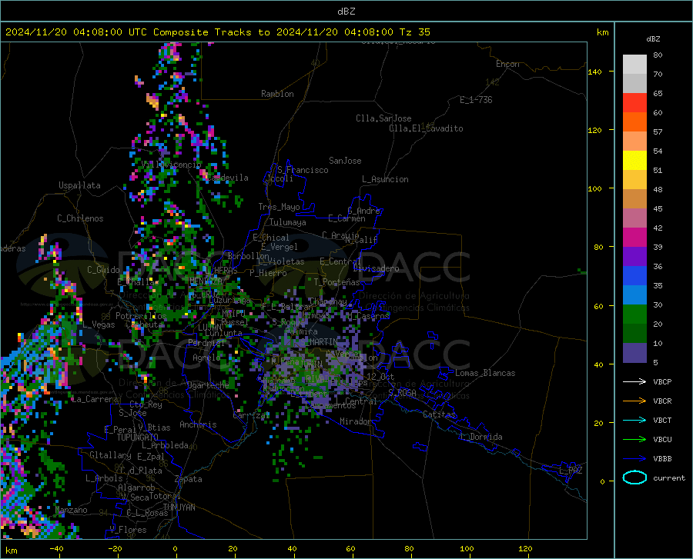Click the blue VBBB arrow icon
This screenshot has width=693, height=559.
point(634,459)
